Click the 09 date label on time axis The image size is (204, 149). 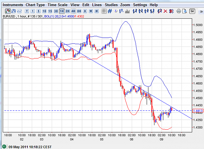(x=161, y=140)
